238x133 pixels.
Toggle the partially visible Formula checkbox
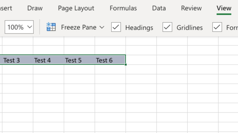pos(217,27)
